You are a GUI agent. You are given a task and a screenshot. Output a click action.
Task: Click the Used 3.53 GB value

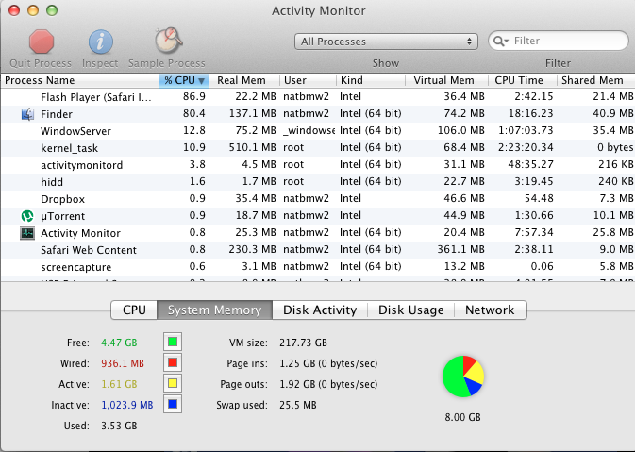[x=119, y=426]
